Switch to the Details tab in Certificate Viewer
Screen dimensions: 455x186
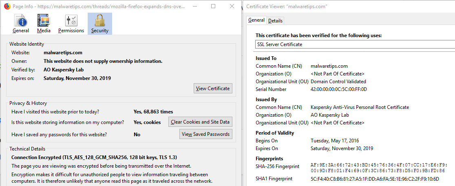click(275, 21)
